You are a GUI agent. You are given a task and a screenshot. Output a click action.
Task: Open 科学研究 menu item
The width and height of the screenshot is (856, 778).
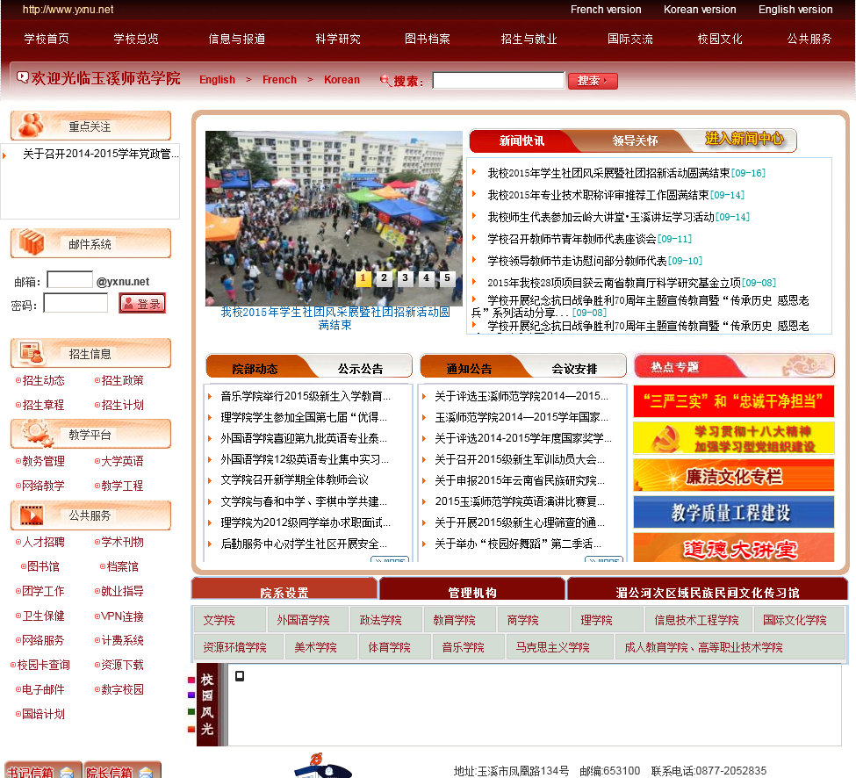point(338,39)
